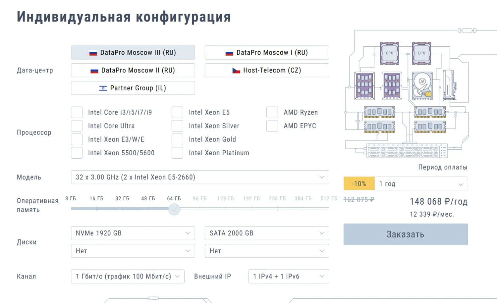This screenshot has height=303, width=497.
Task: Click the Оперативная память label
Action: [x=38, y=205]
